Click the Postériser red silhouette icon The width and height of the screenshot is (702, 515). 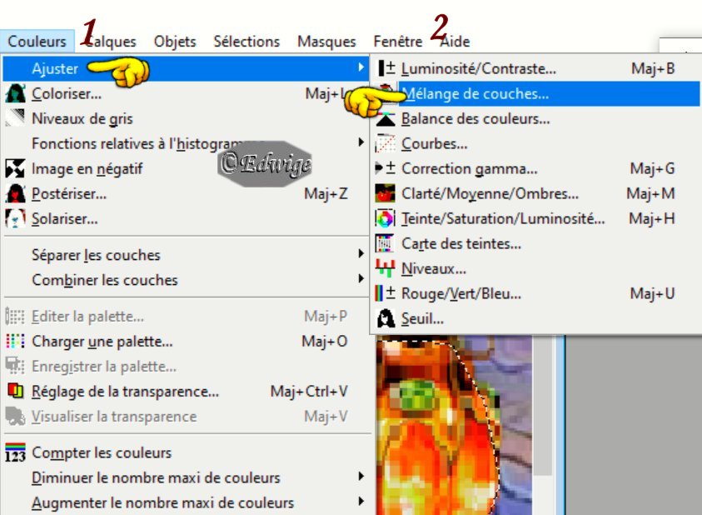[15, 193]
